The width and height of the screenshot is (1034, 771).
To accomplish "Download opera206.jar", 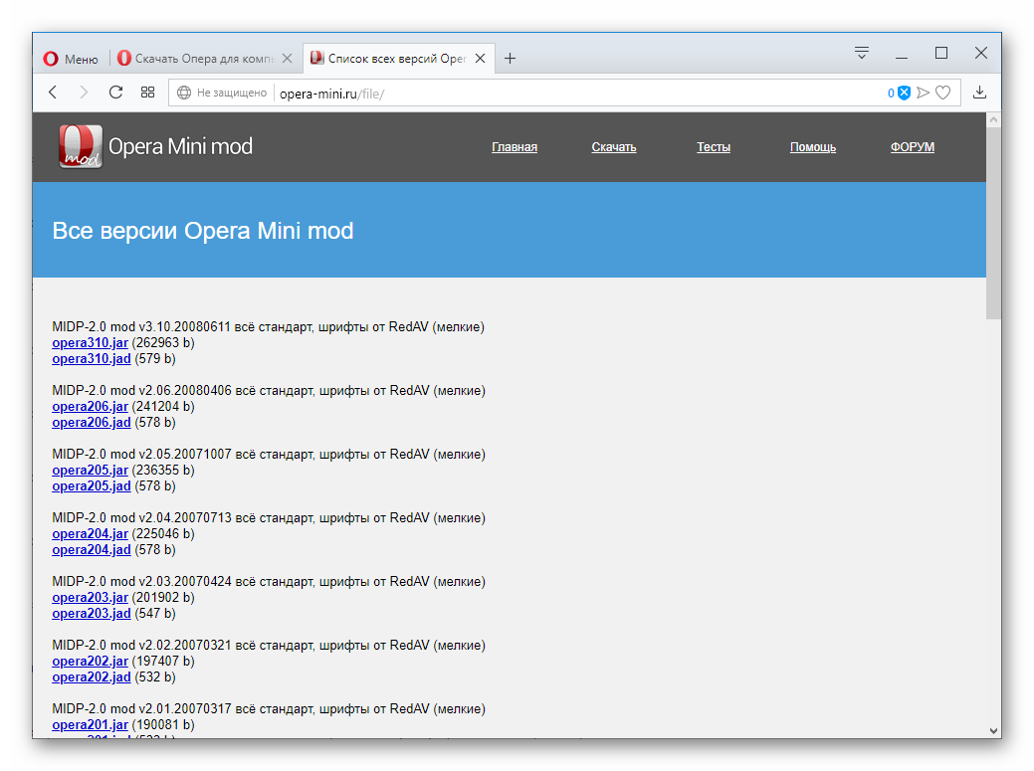I will (x=91, y=407).
